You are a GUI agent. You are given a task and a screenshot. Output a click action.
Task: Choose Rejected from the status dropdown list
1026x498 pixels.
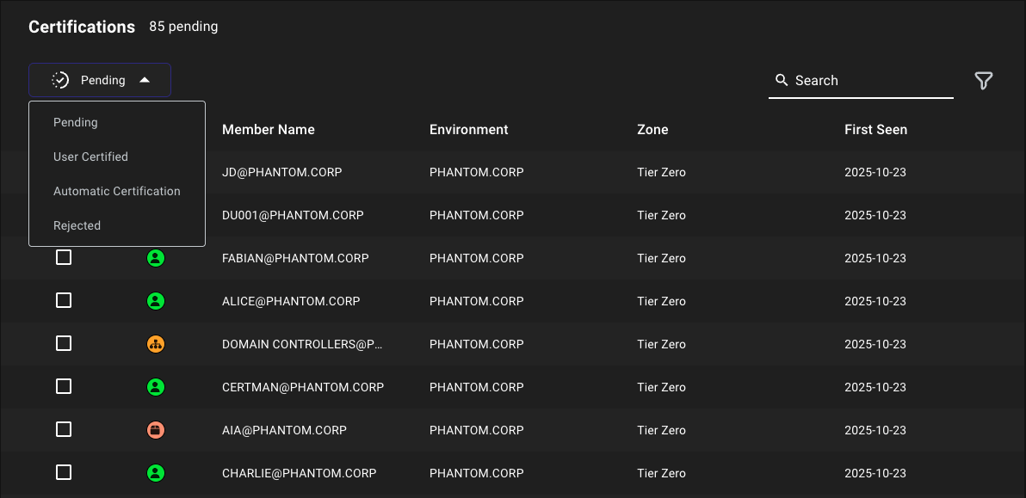(x=77, y=225)
